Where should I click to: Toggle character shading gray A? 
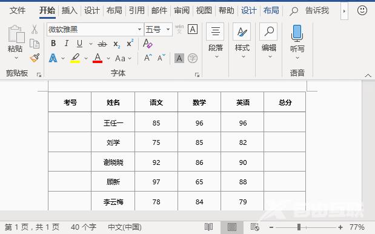point(179,58)
